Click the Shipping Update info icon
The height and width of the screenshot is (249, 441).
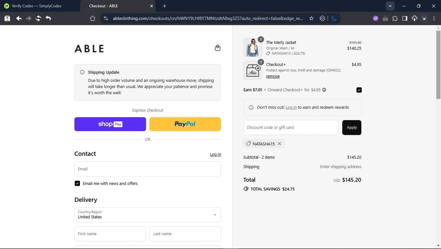click(82, 72)
